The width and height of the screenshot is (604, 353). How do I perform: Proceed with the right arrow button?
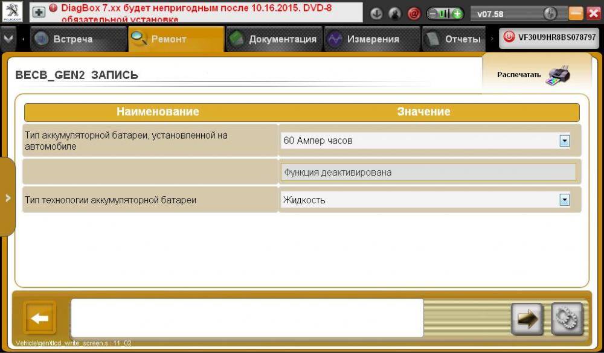click(527, 319)
